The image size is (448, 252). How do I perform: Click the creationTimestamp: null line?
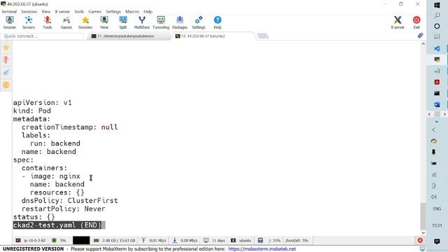(x=69, y=127)
